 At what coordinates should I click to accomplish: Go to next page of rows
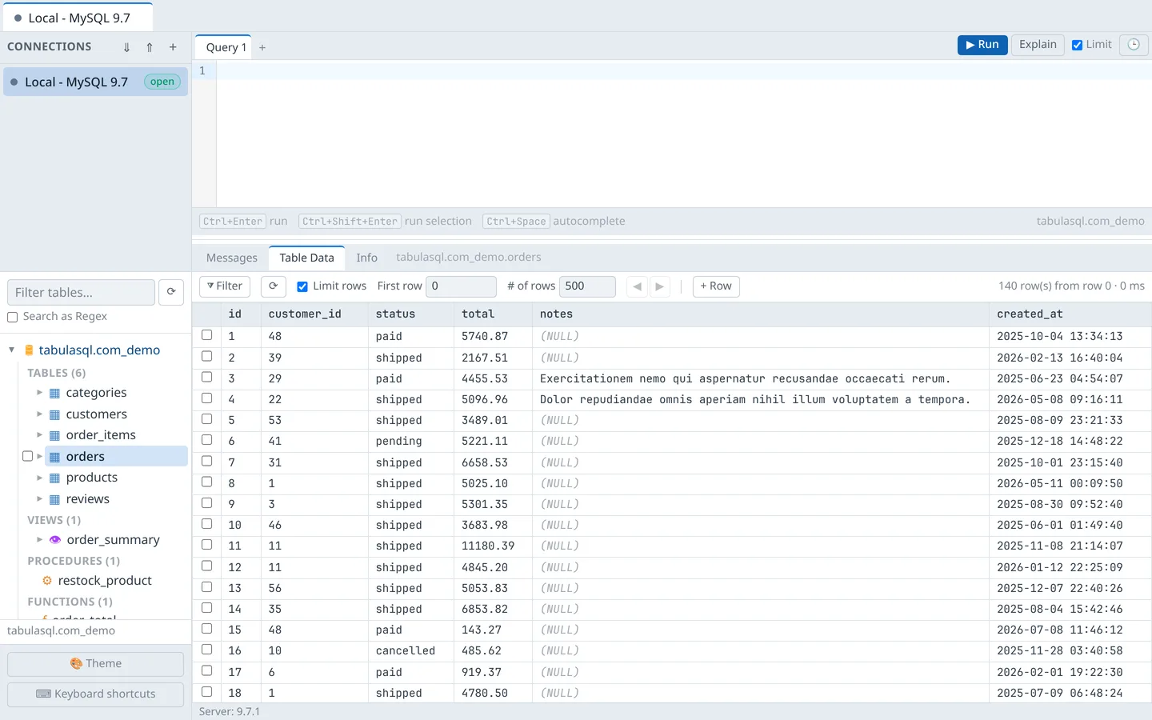[660, 286]
